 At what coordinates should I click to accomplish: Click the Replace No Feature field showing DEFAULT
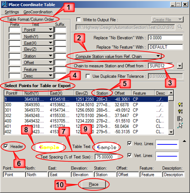(x=165, y=47)
